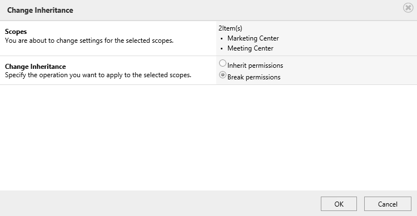
Task: Click the 'Inherit permissions' label text
Action: click(x=255, y=66)
